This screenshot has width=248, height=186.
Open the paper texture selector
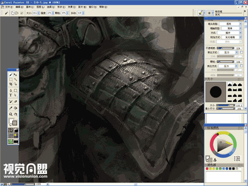(x=10, y=130)
